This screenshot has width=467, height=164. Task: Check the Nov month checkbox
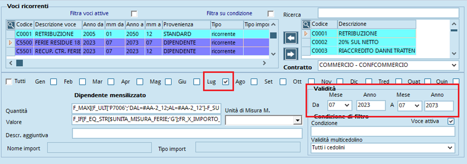pos(340,81)
